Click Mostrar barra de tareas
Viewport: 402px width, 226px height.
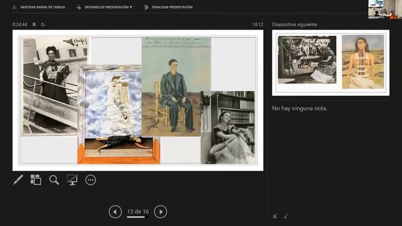coord(39,7)
